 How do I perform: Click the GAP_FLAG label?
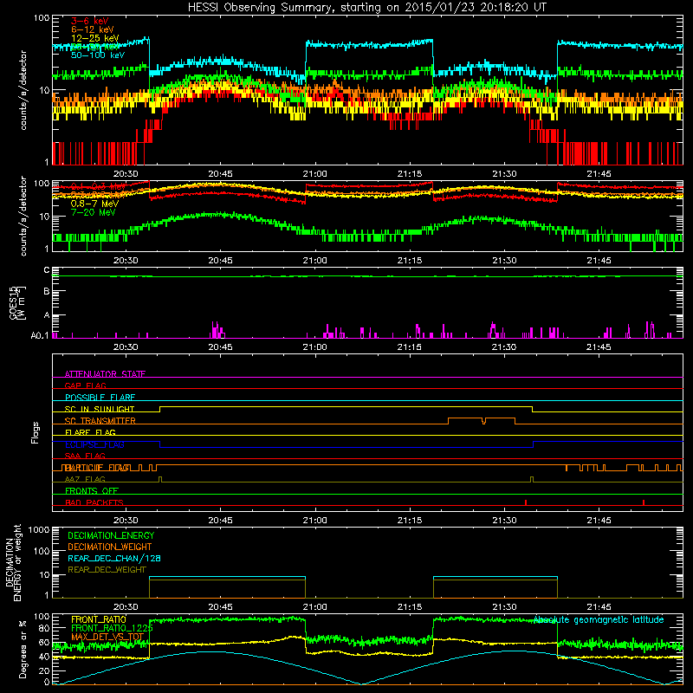point(85,385)
